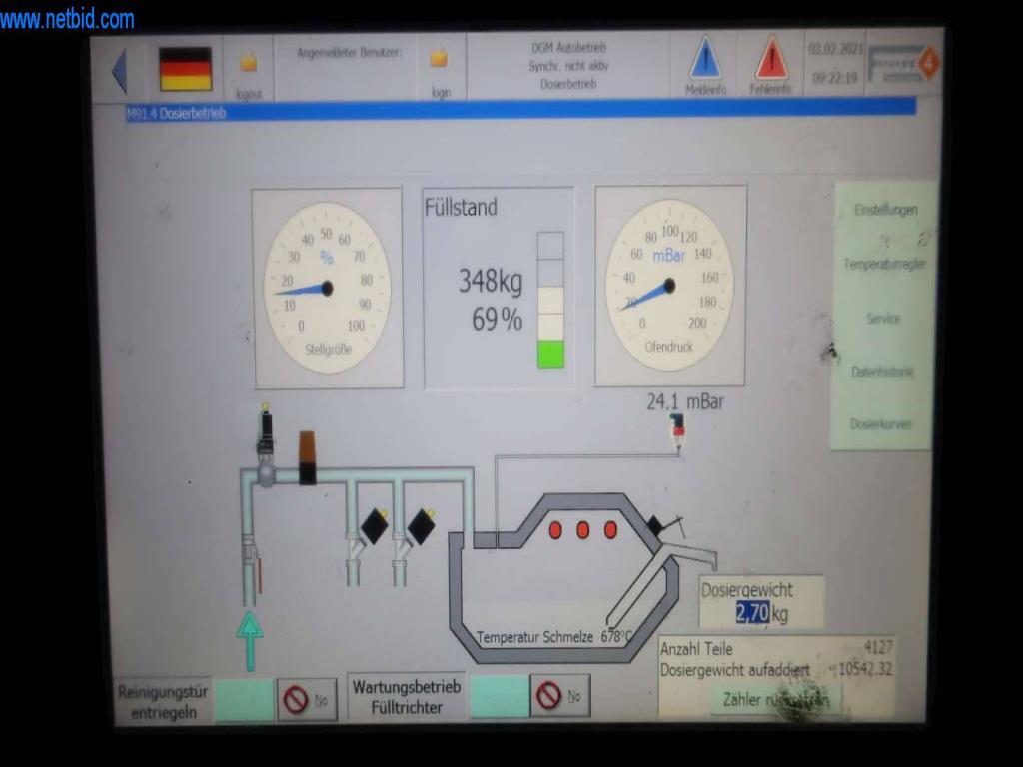1023x767 pixels.
Task: Open the blue Meldeinfo warning triangle
Action: [705, 59]
